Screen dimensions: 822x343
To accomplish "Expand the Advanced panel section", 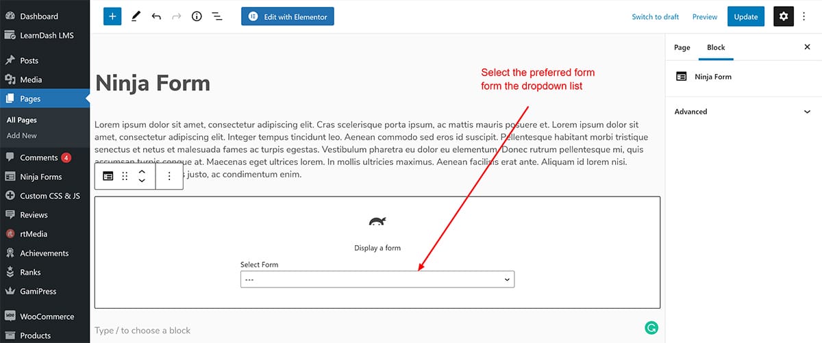I will (743, 112).
